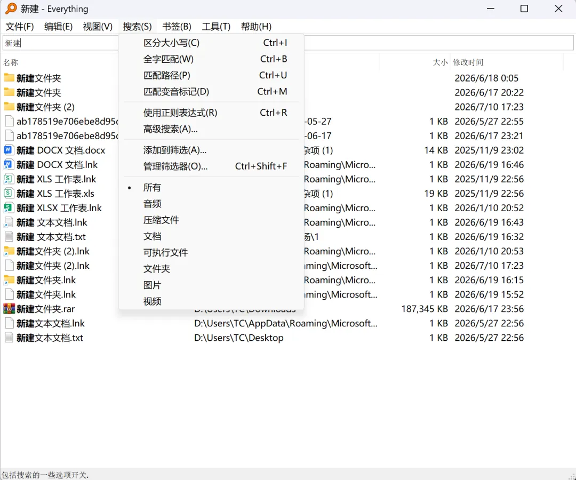Click date 2026/7/10 17:23 of 新建文件夹 (2) folder
This screenshot has width=576, height=480.
pyautogui.click(x=489, y=107)
